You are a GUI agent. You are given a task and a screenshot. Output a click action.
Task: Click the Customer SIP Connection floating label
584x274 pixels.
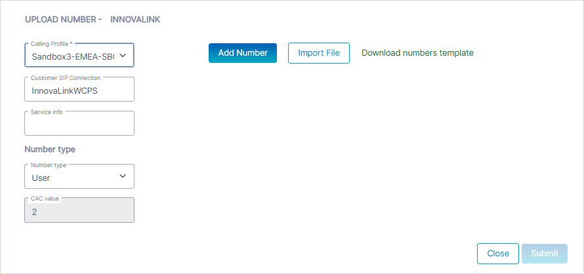pyautogui.click(x=66, y=78)
